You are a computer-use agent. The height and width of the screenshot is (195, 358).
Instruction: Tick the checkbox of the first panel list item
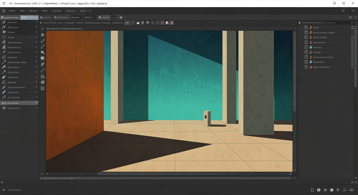tap(306, 27)
